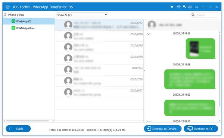Open the feedback chat icon in title bar

point(190,7)
